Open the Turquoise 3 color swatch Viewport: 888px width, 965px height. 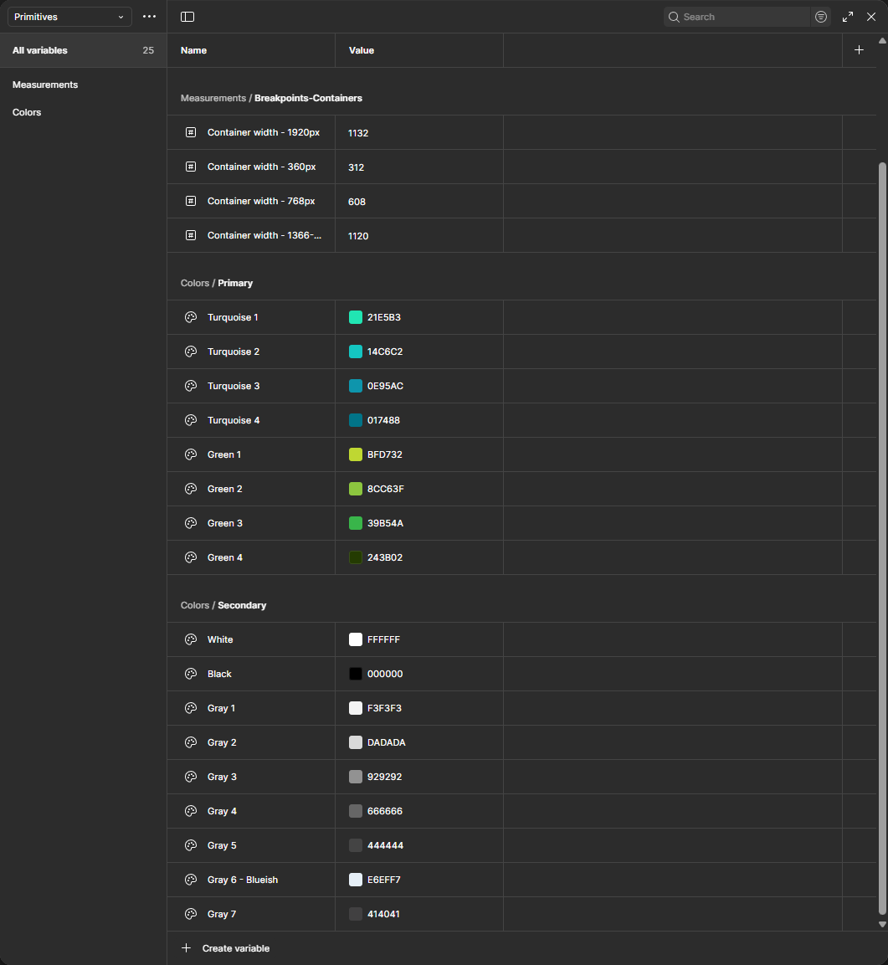pyautogui.click(x=356, y=386)
